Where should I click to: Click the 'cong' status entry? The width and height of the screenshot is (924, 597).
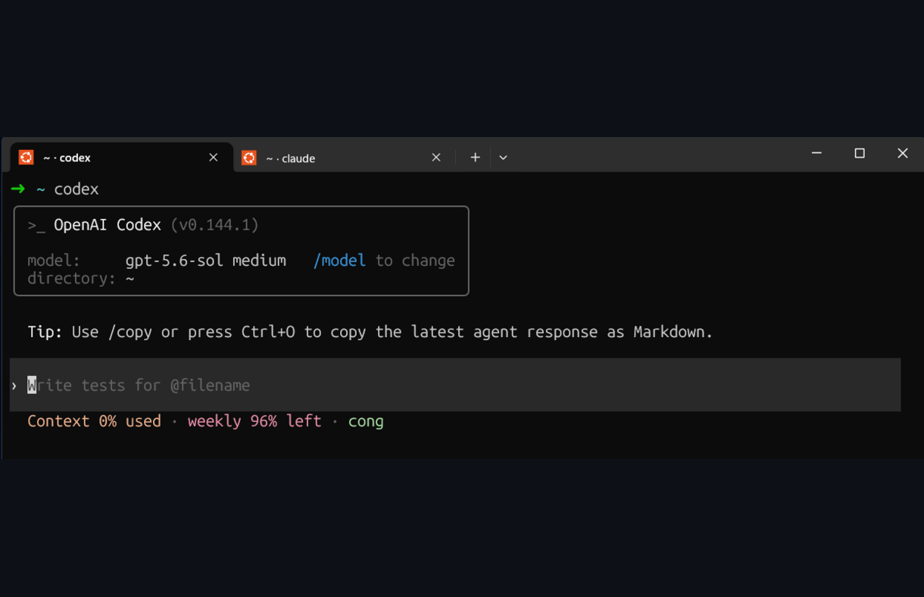[366, 422]
